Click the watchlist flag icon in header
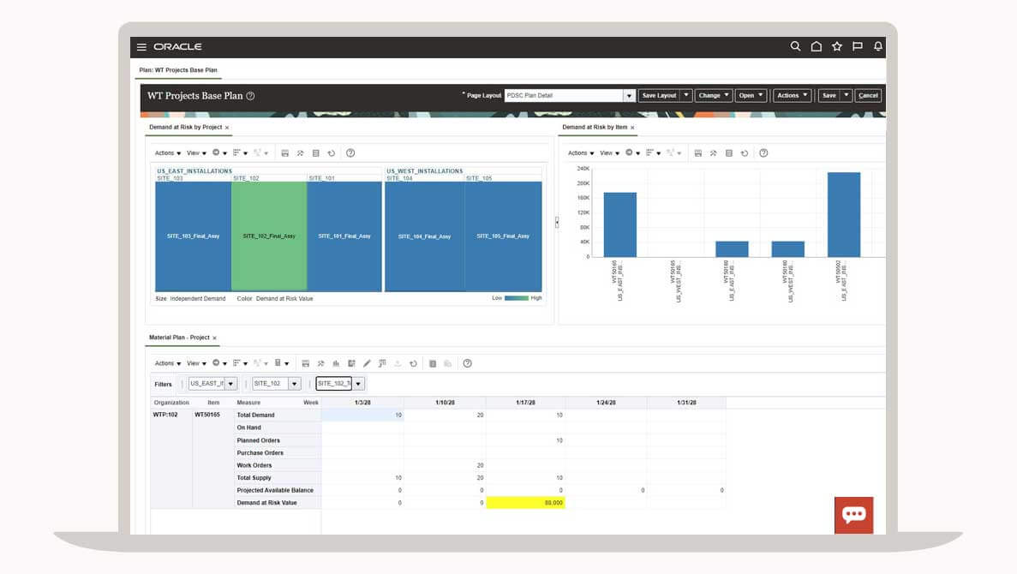This screenshot has width=1017, height=574. coord(858,47)
